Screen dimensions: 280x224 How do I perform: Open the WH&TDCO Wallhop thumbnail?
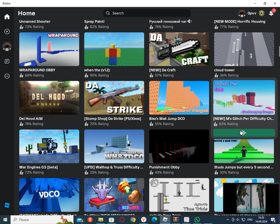(114, 146)
